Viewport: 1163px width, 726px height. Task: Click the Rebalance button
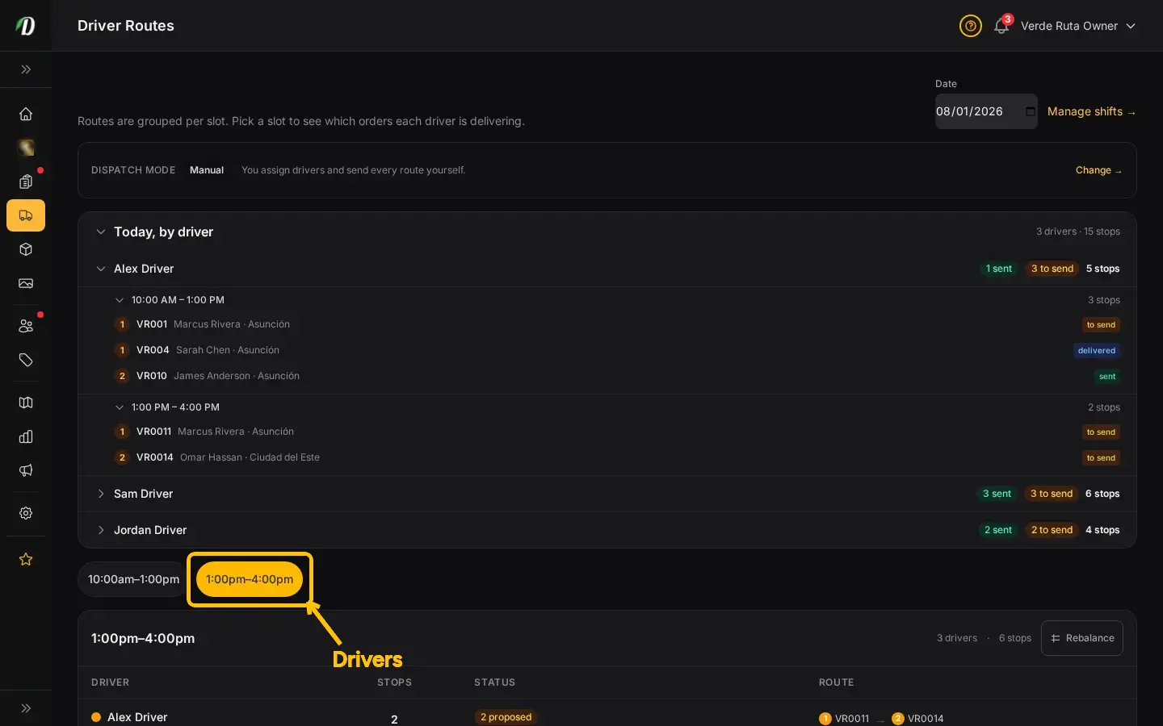[x=1082, y=638]
